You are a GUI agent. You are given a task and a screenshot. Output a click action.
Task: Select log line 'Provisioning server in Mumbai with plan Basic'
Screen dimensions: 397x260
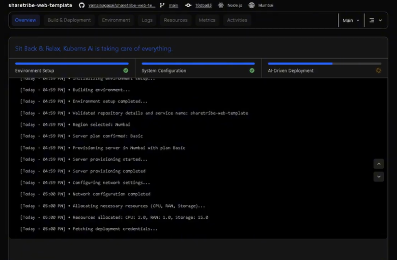(x=103, y=148)
